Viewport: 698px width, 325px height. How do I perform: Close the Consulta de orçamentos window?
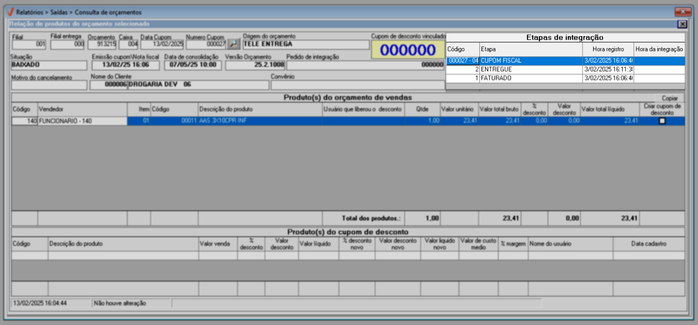[x=683, y=12]
